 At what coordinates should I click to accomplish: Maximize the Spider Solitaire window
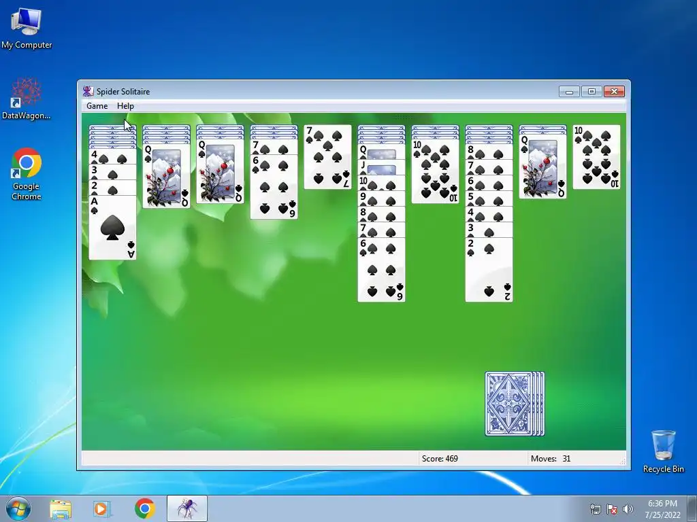(591, 92)
